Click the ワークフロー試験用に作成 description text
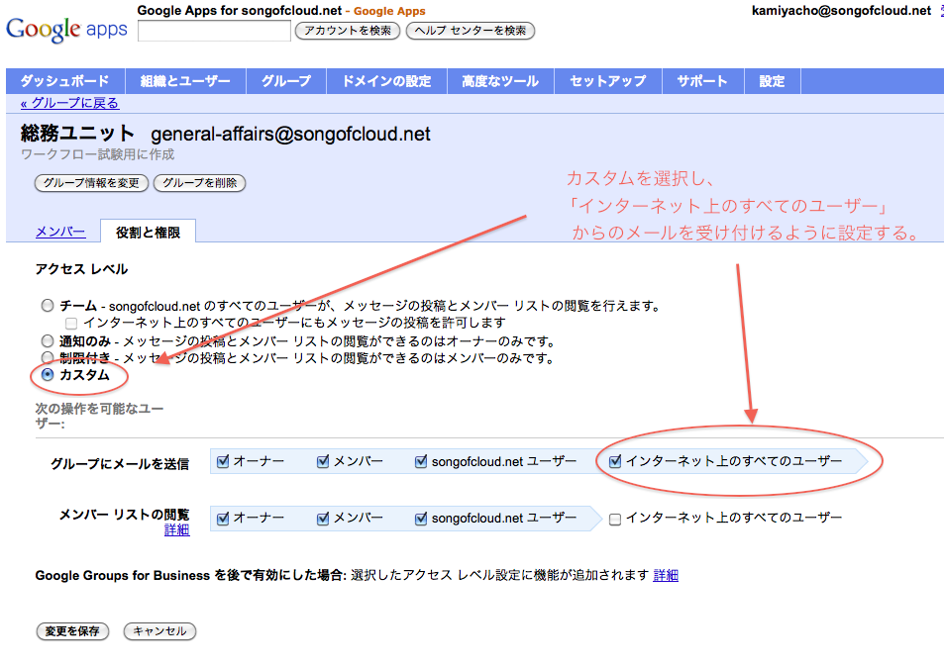 click(x=97, y=154)
